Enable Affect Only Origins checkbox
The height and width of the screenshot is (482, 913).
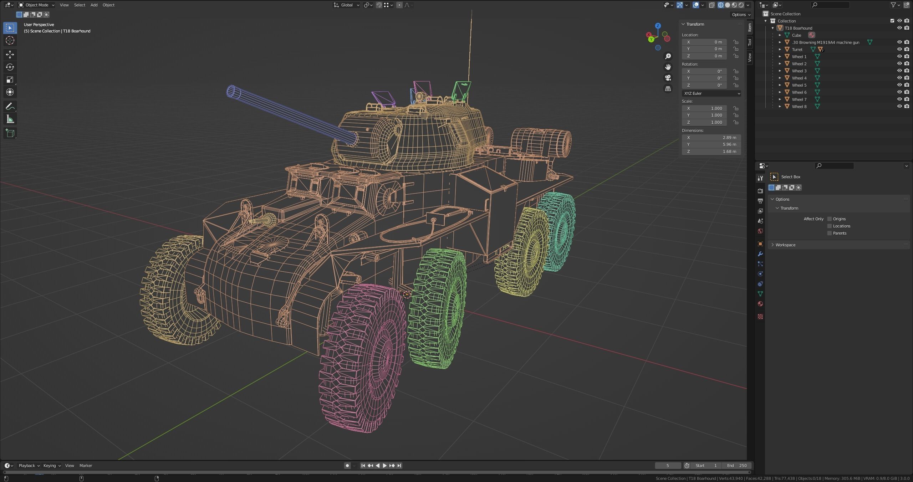tap(830, 219)
